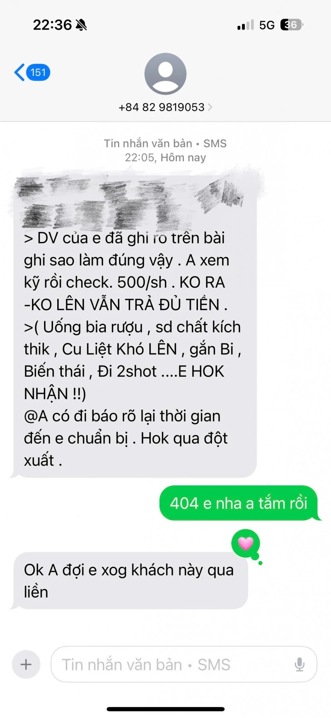Tap the 5G network indicator
This screenshot has height=718, width=331.
click(267, 25)
